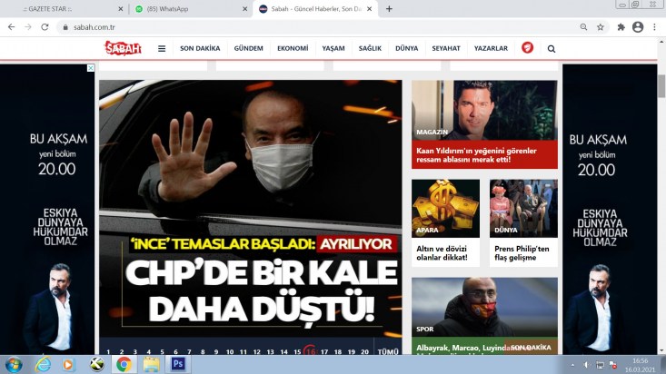
Task: Open the hamburger menu next to Sabah logo
Action: tap(162, 49)
